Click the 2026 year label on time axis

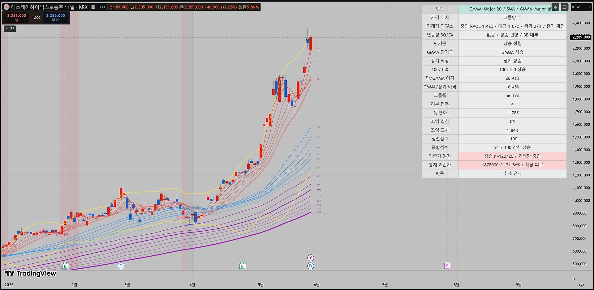9,285
